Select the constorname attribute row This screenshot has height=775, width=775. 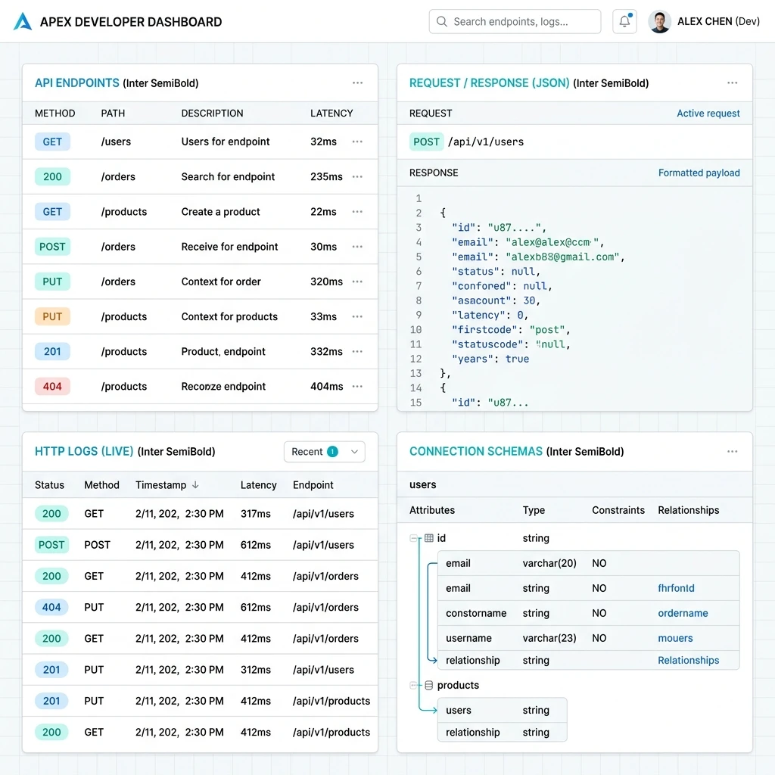point(588,613)
